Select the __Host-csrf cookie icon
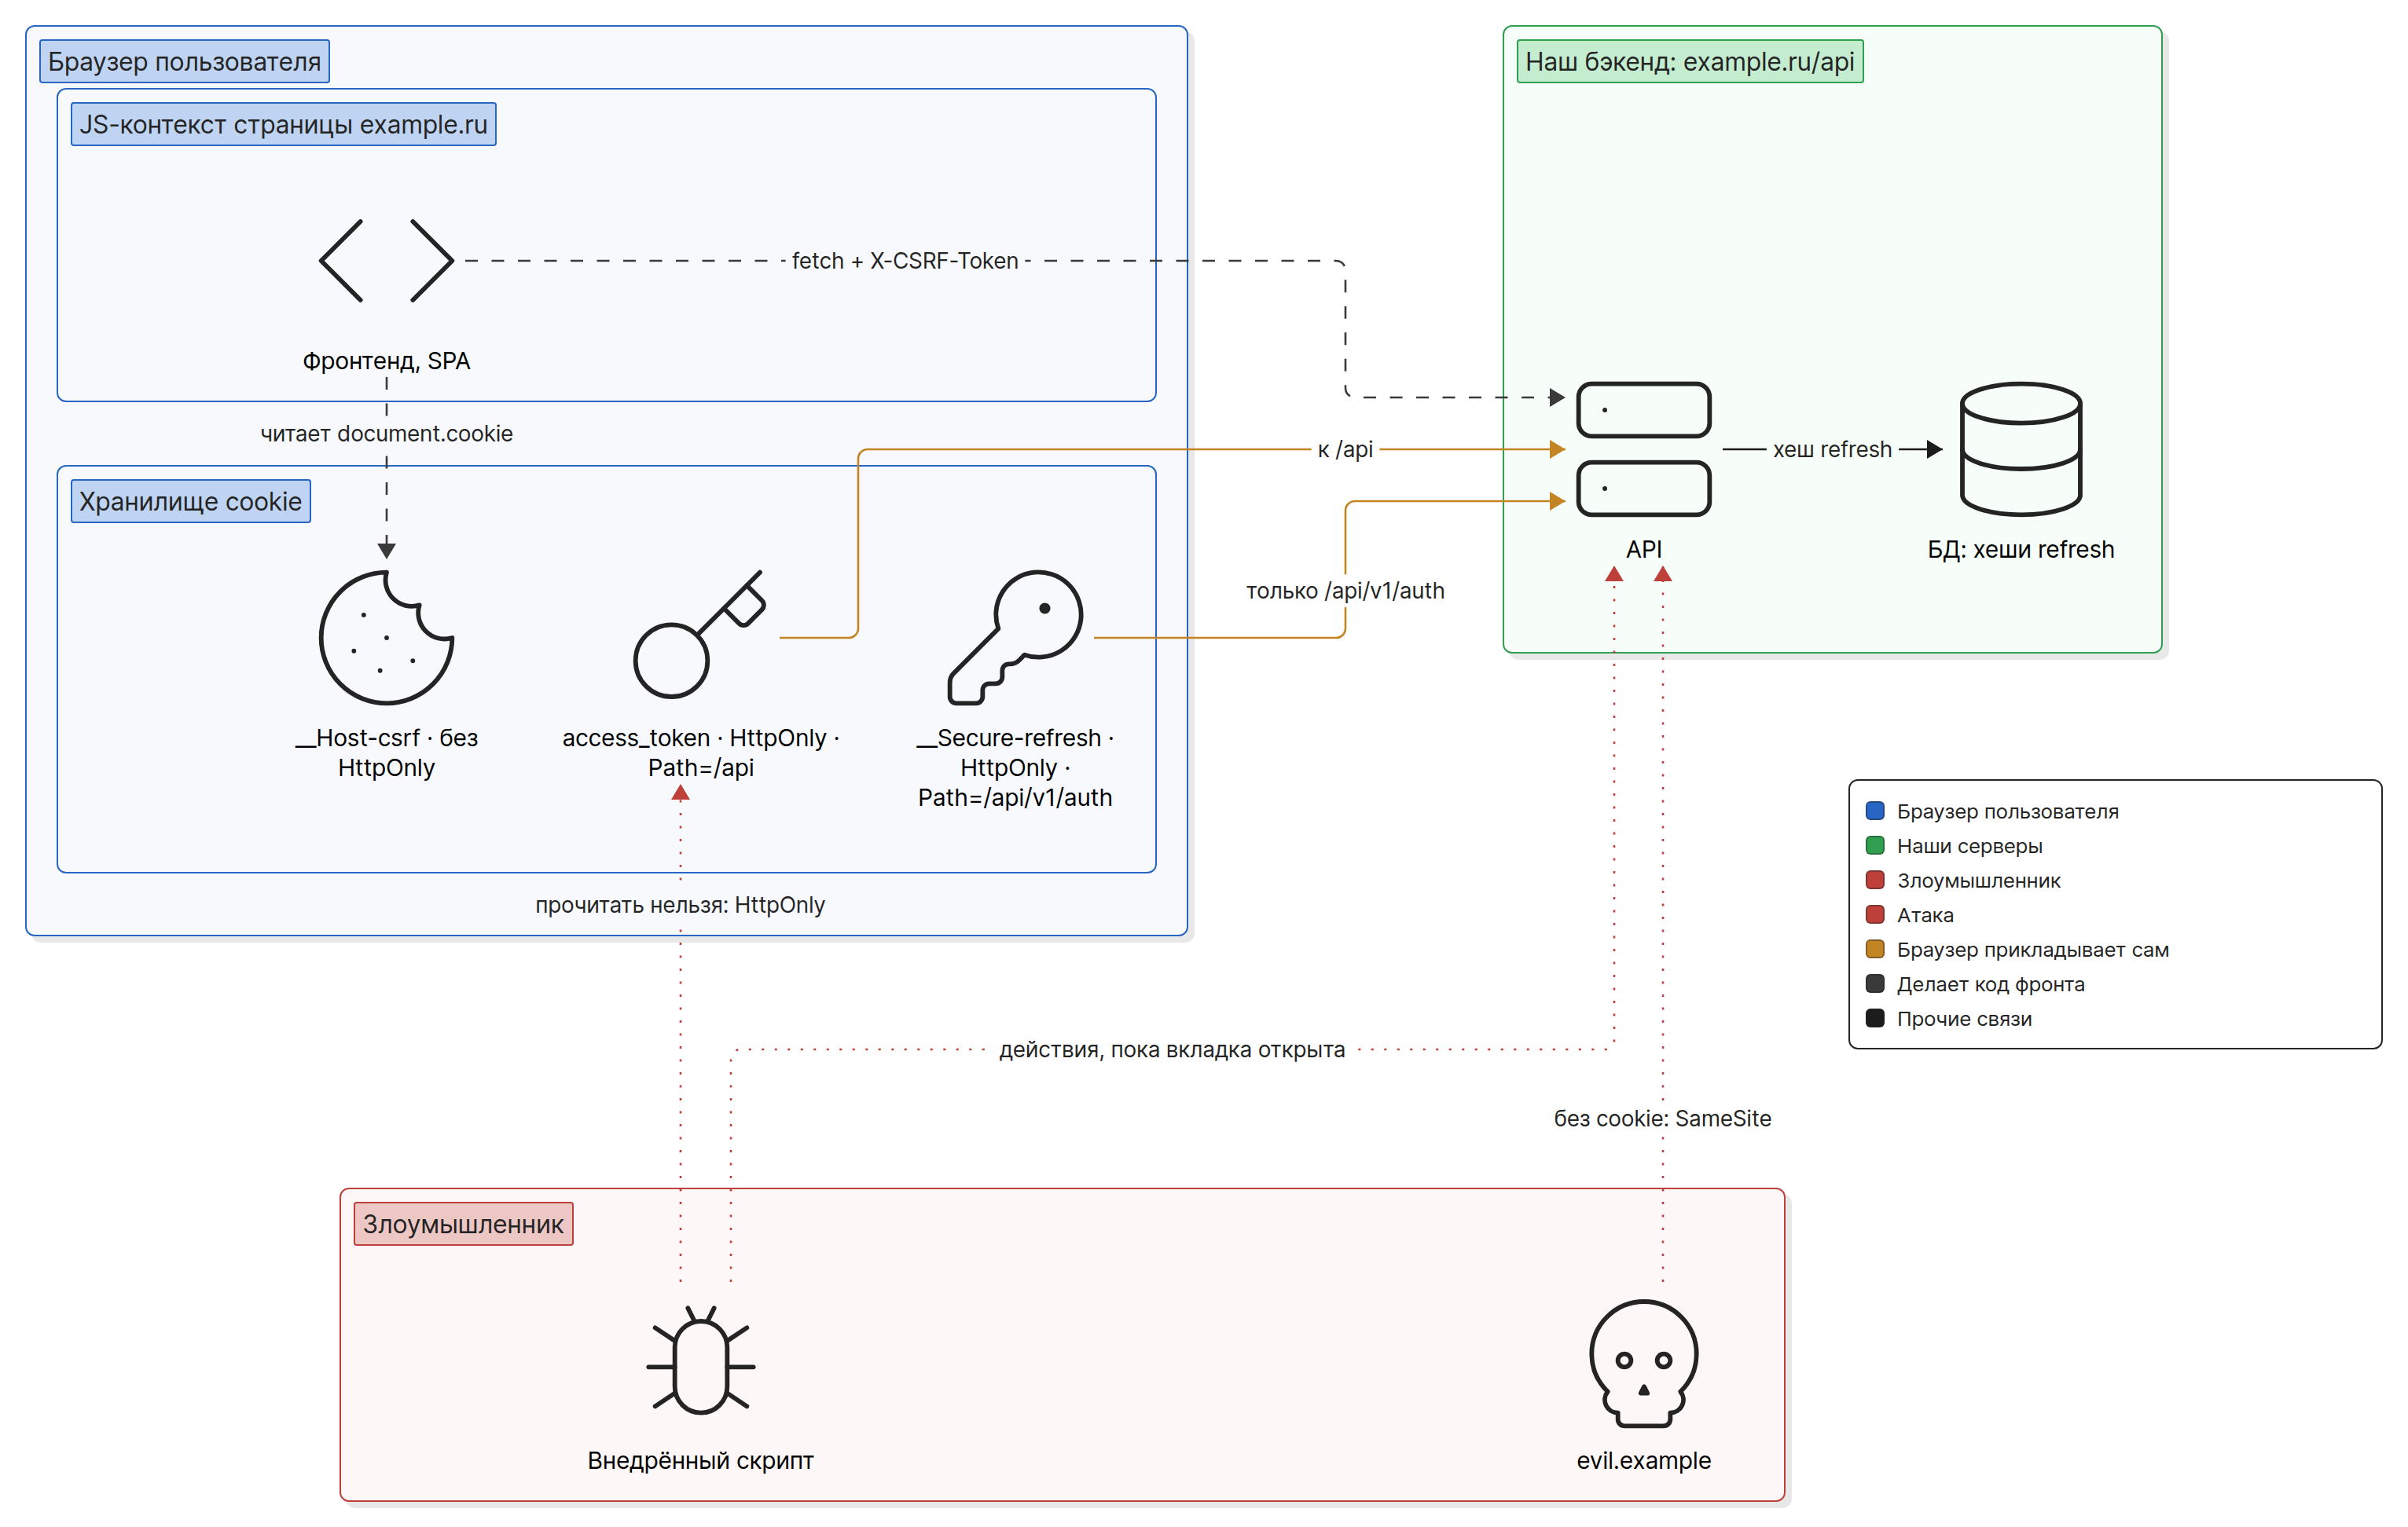 coord(386,638)
